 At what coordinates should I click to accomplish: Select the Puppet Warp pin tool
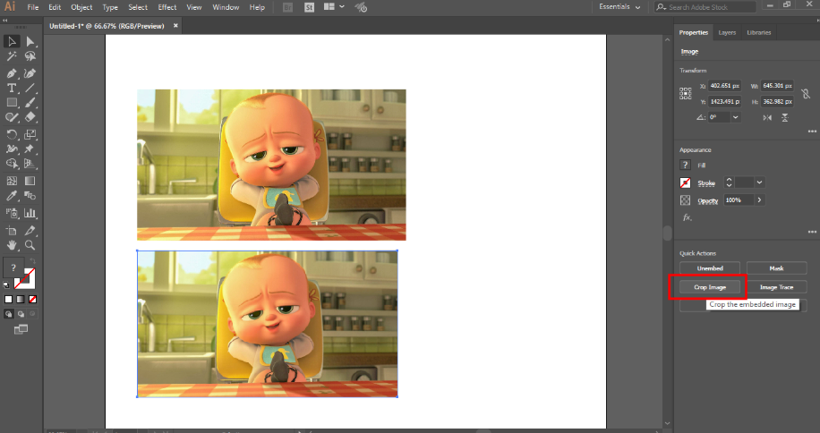click(30, 149)
